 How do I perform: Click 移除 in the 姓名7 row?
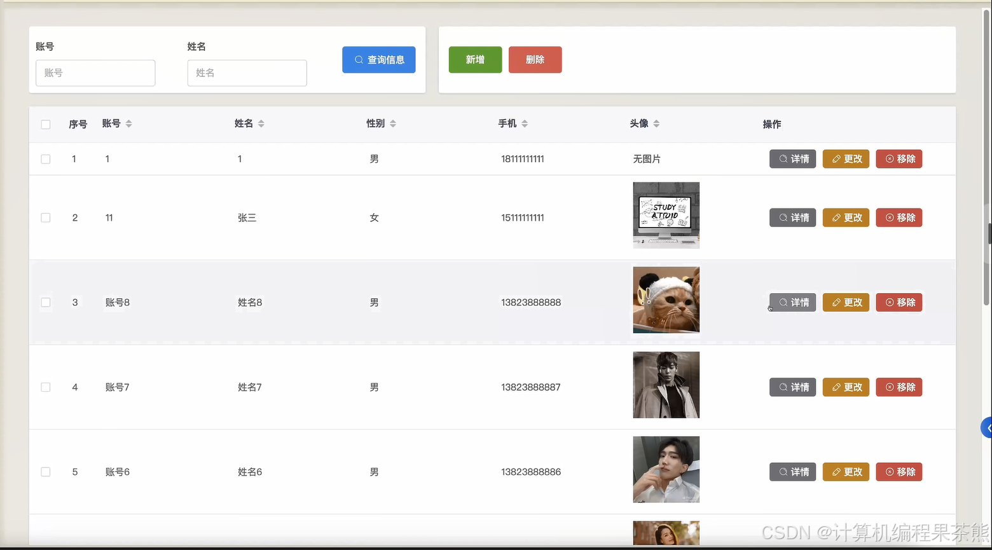click(x=899, y=387)
